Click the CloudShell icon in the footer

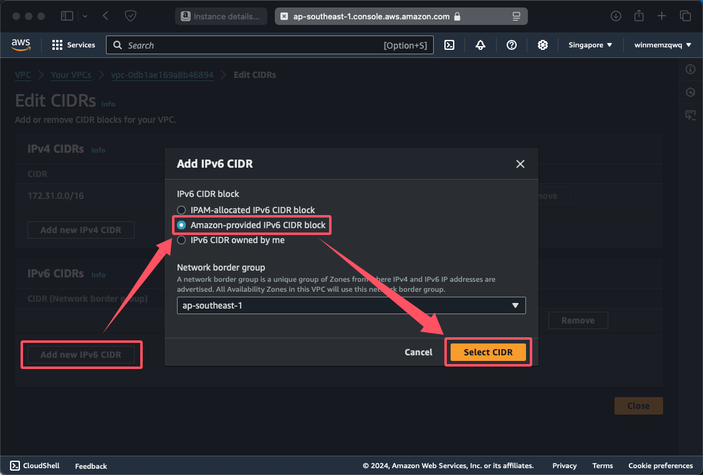click(15, 466)
